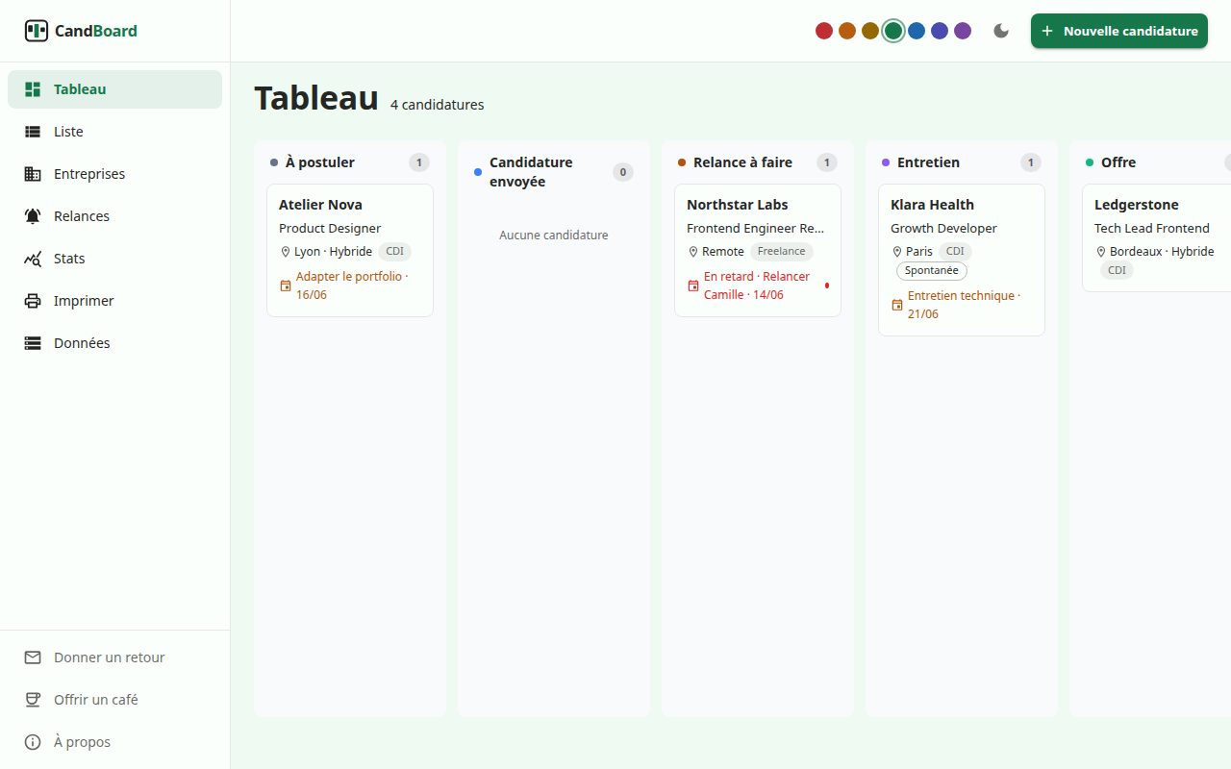1231x769 pixels.
Task: Open the Ledgerstone card
Action: tap(1157, 237)
